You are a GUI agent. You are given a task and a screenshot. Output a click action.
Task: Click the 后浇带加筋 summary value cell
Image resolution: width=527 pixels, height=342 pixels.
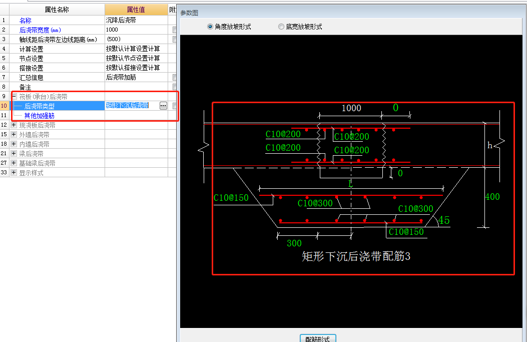[137, 77]
